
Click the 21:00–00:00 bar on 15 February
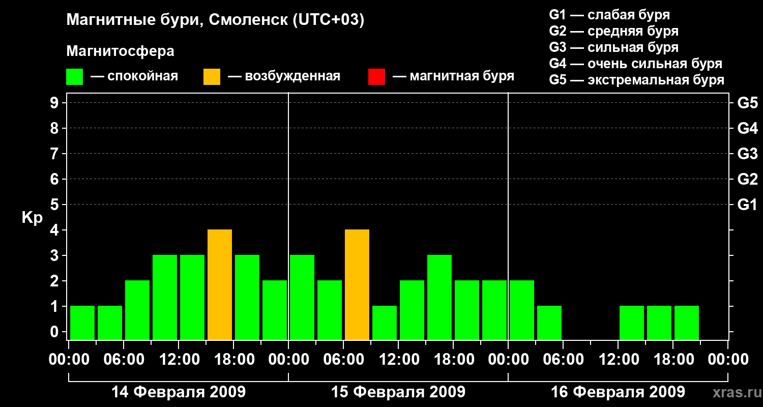[494, 310]
